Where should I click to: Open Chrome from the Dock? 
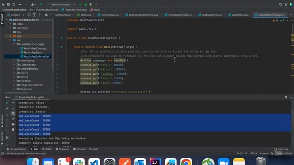[x=186, y=162]
